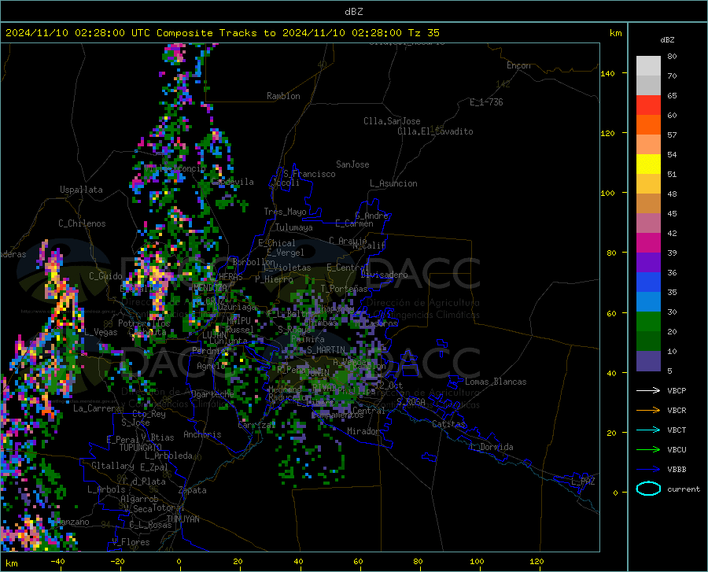Click the TUPUNGATO map label

[141, 448]
